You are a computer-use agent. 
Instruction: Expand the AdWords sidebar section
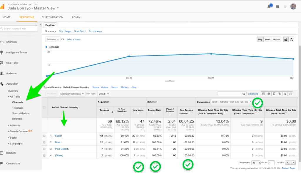click(9, 125)
